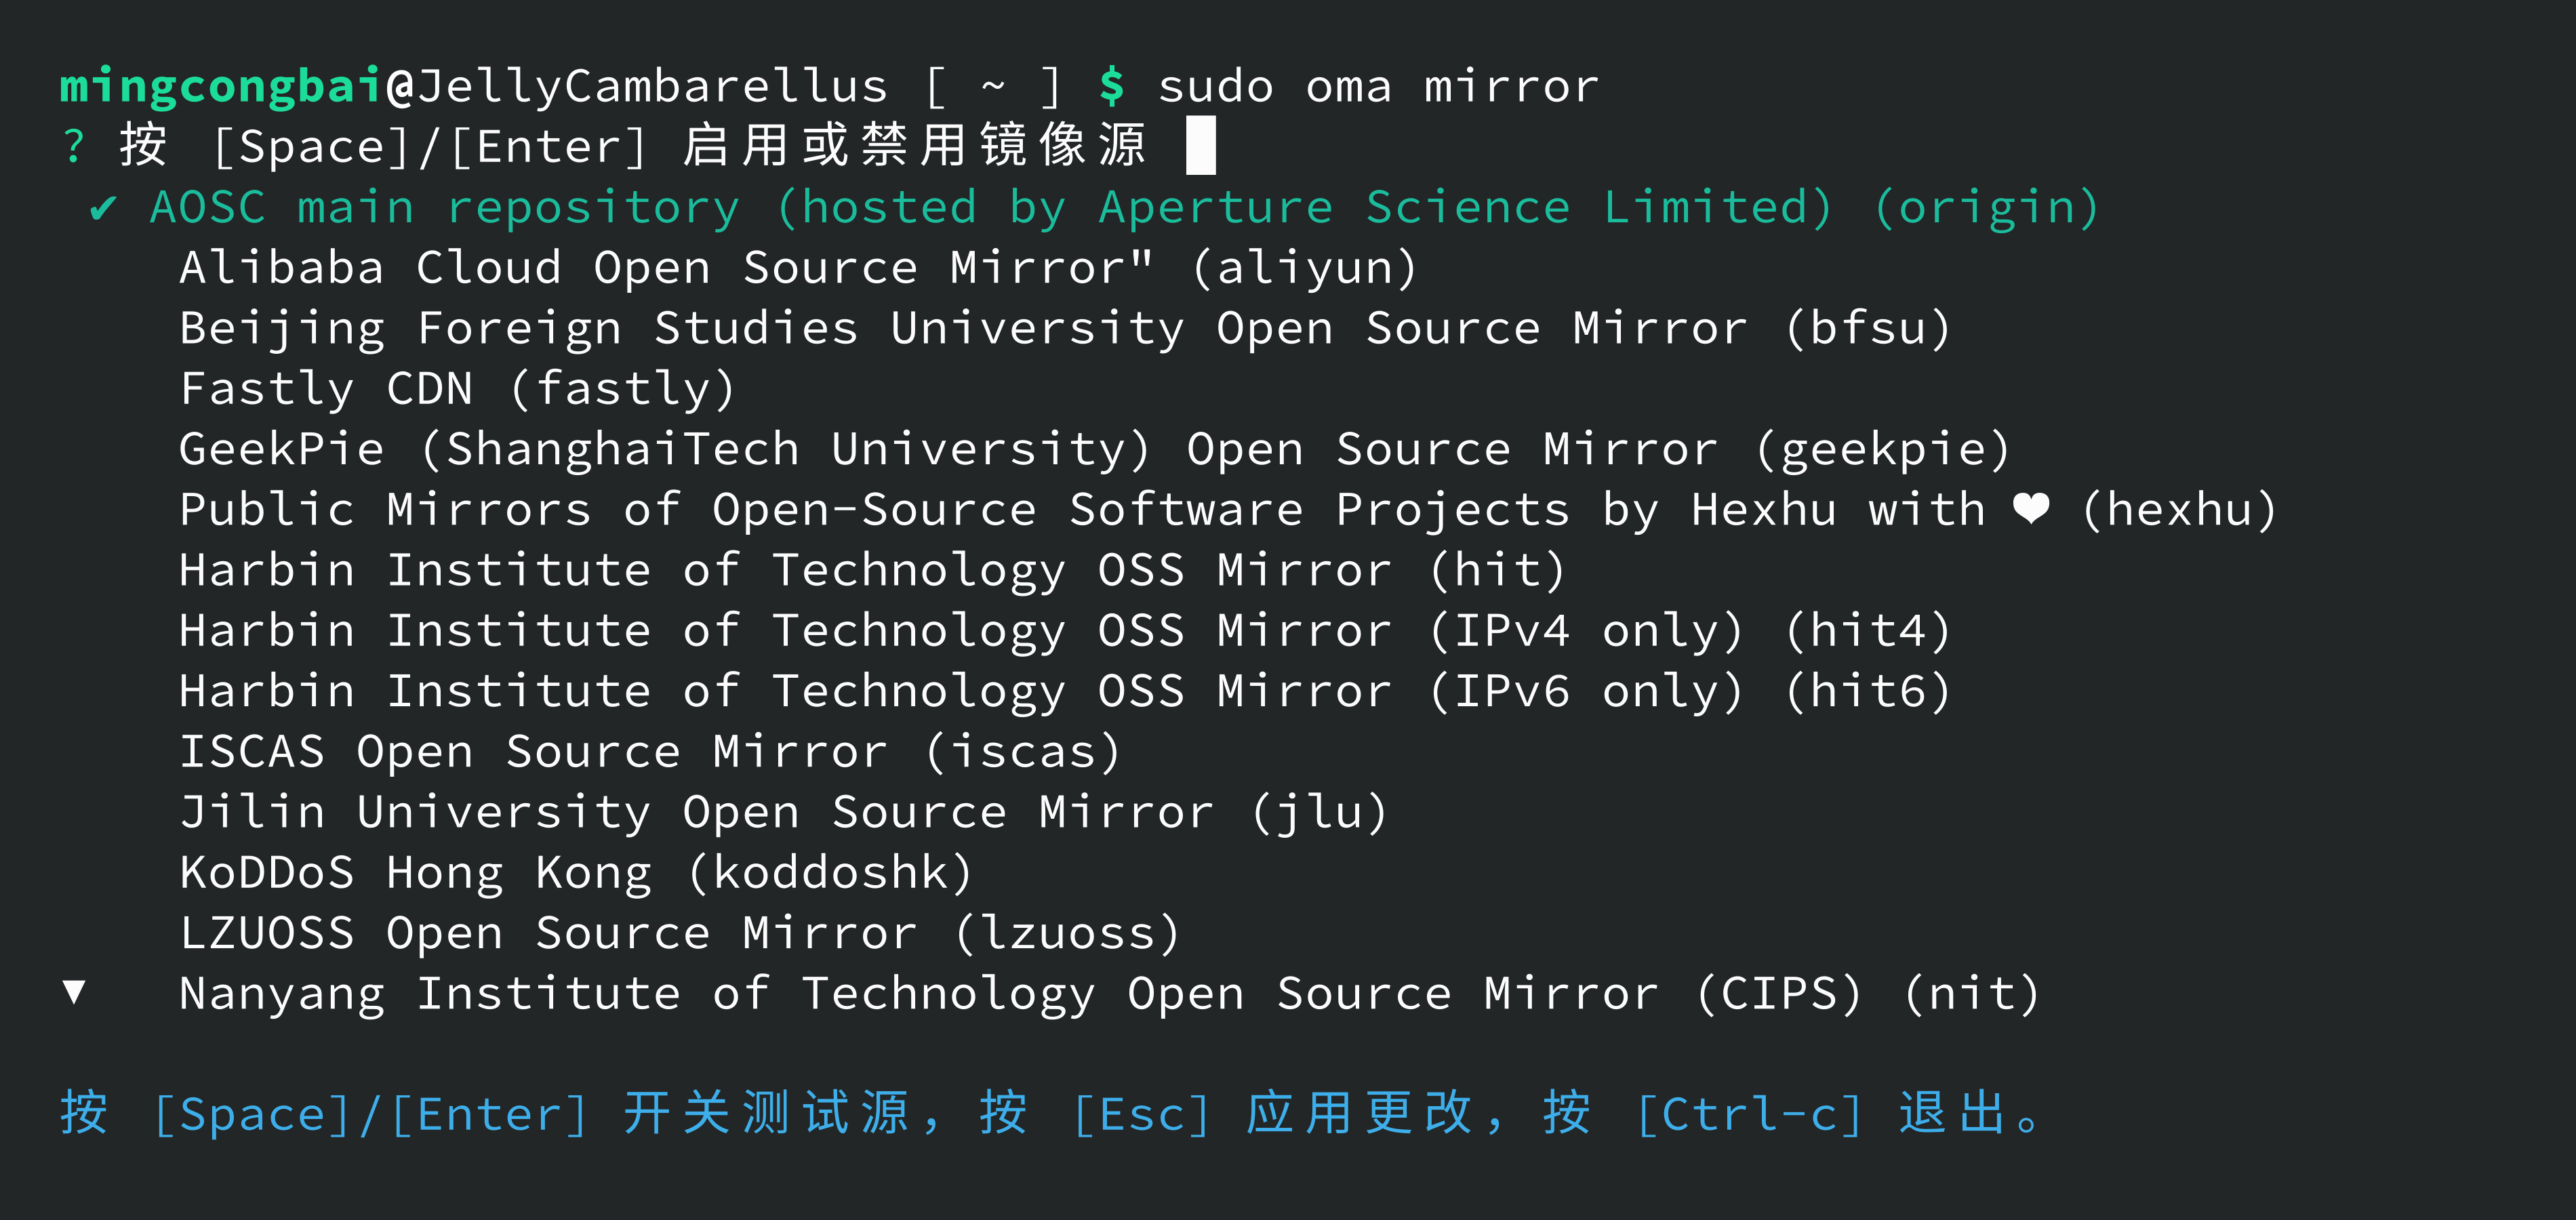Select ISCAS Open Source Mirror entry
This screenshot has width=2576, height=1220.
pyautogui.click(x=649, y=752)
